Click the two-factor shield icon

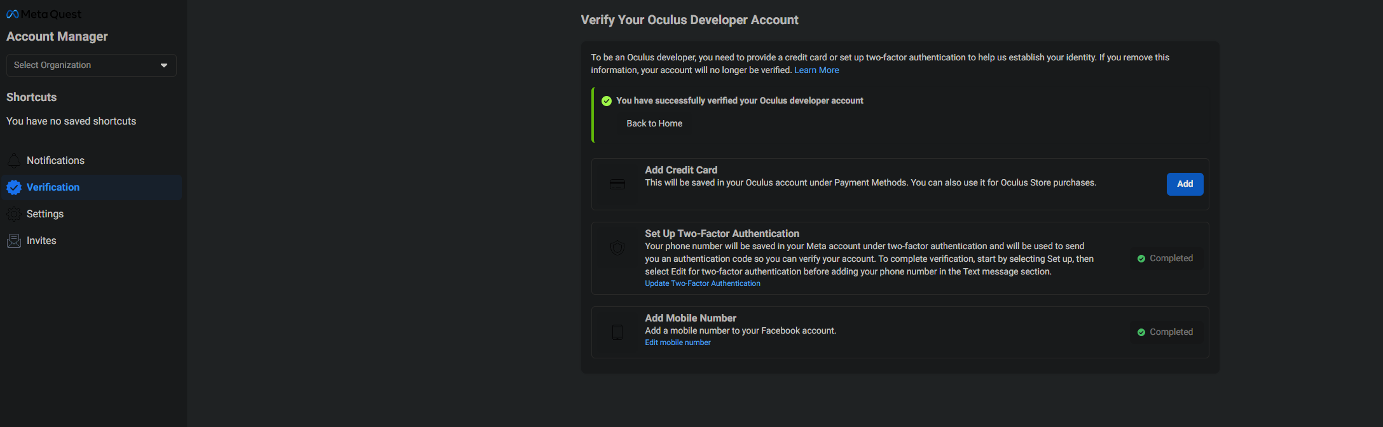pyautogui.click(x=617, y=248)
